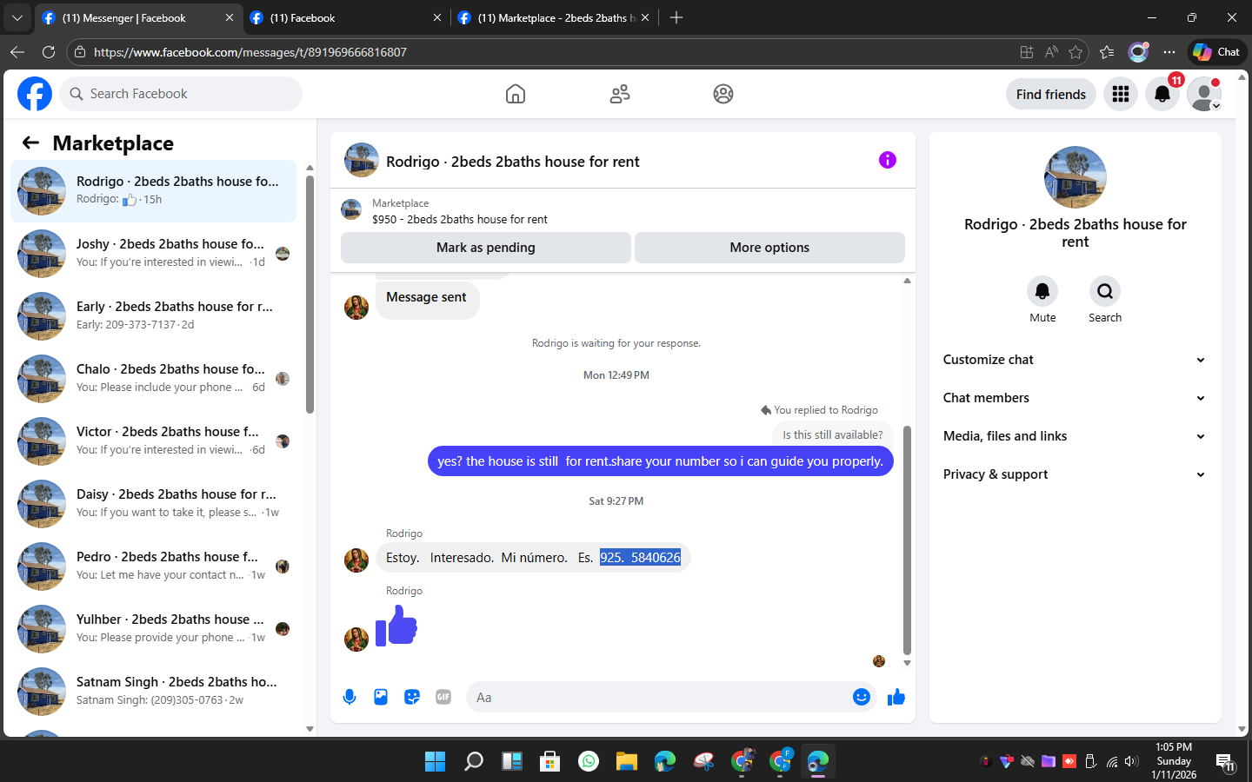Open the emoji picker in message box

(x=862, y=697)
